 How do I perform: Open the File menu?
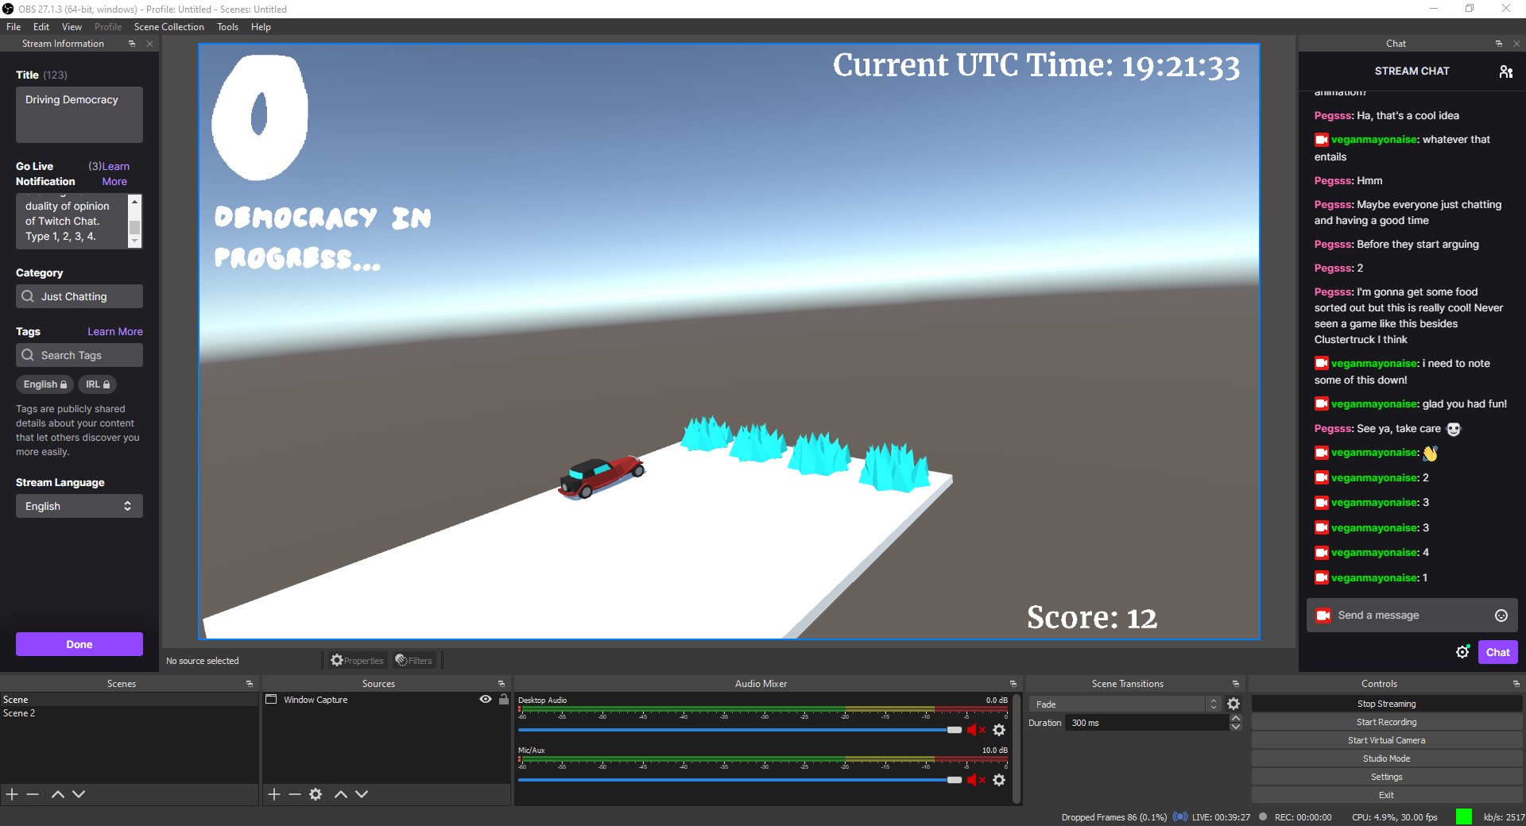pyautogui.click(x=14, y=27)
